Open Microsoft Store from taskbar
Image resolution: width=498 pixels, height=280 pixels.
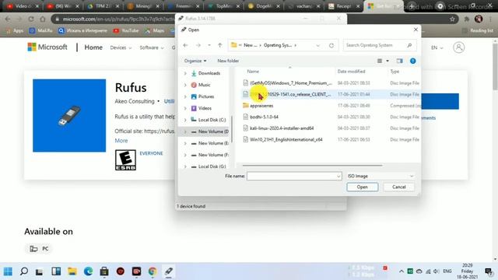coord(104,271)
